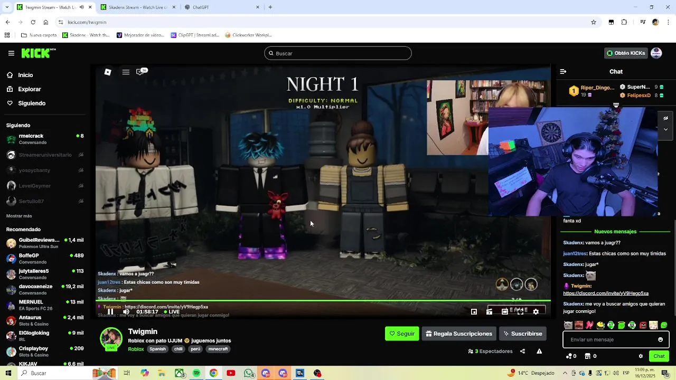Screen dimensions: 676x380
Task: Open Clickworker Workplace bookmark
Action: (248, 35)
